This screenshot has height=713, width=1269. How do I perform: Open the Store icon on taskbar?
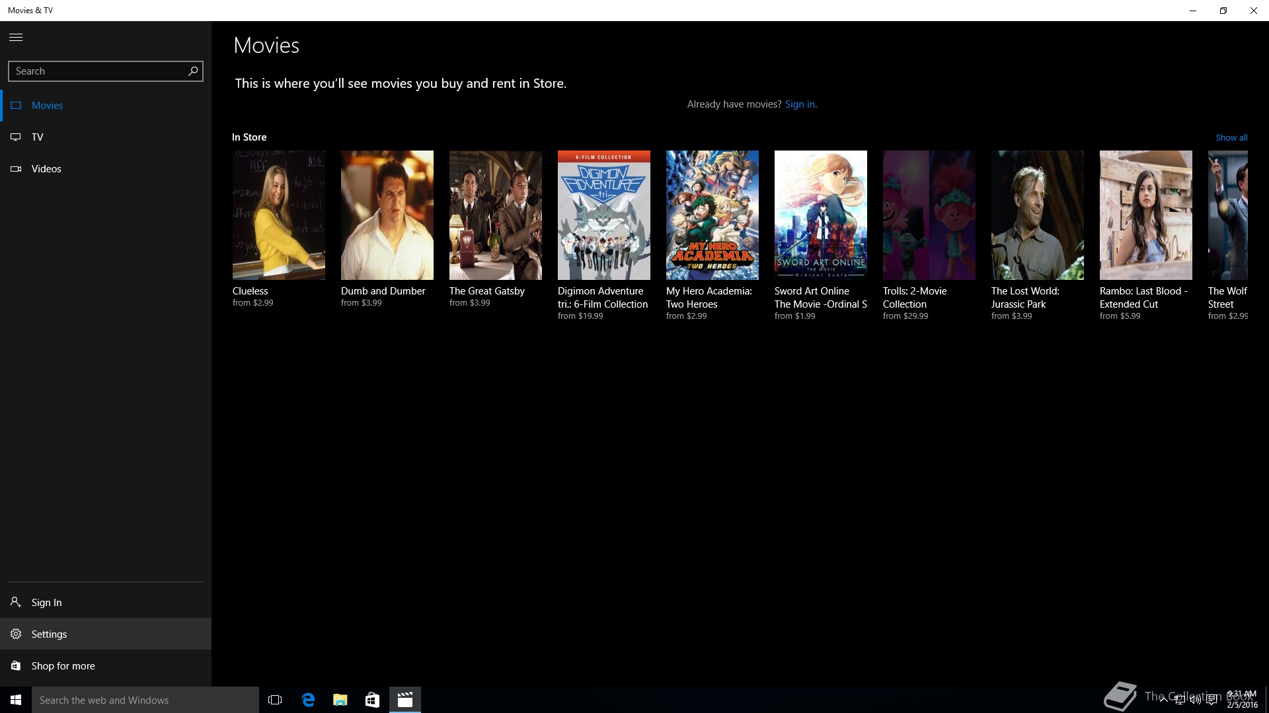tap(372, 700)
